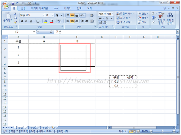The height and width of the screenshot is (135, 181).
Task: Apply percent style format
Action: click(107, 18)
